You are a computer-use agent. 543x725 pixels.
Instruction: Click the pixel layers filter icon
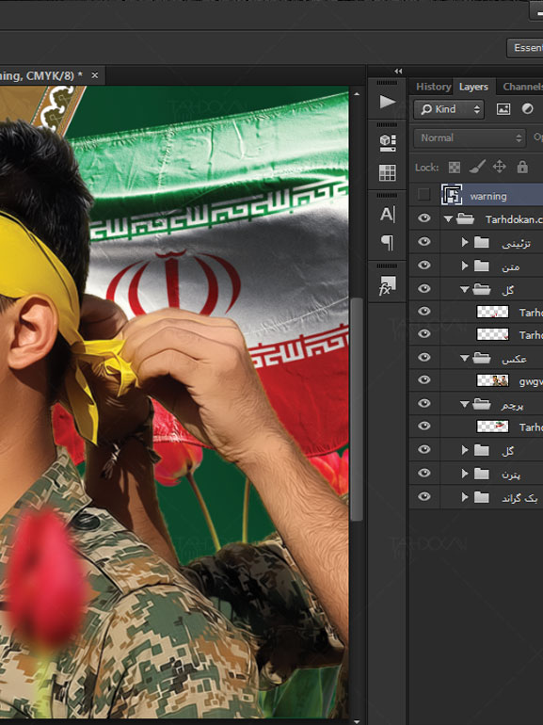point(503,109)
